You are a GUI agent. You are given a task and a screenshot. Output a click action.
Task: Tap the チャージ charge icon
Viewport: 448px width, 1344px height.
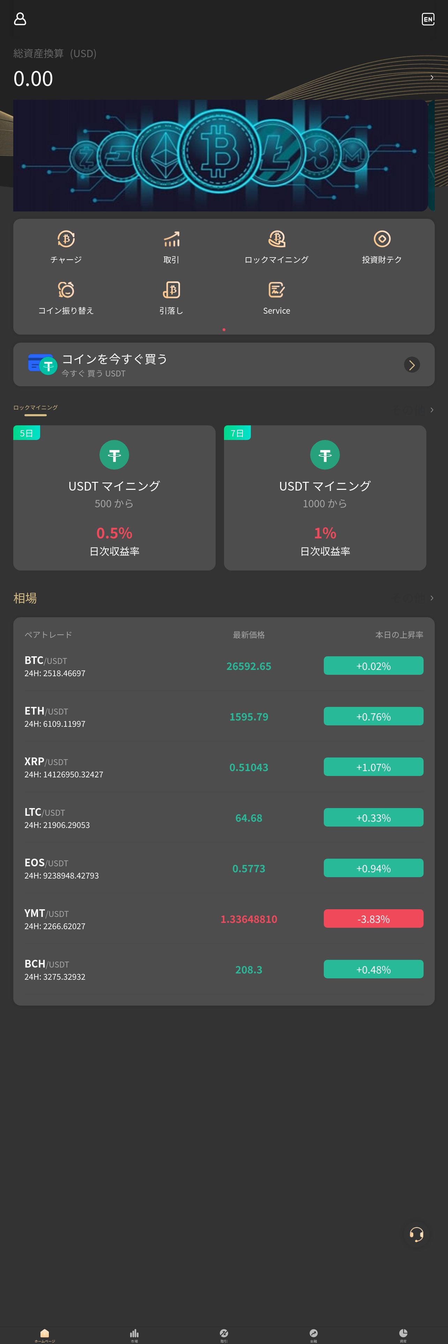(x=66, y=239)
